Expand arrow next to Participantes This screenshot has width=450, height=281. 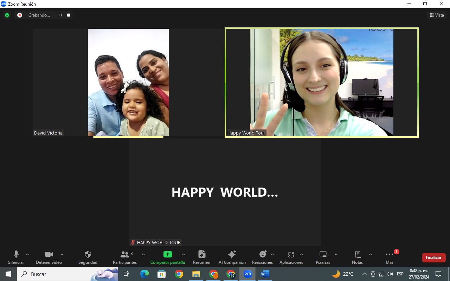(x=143, y=254)
